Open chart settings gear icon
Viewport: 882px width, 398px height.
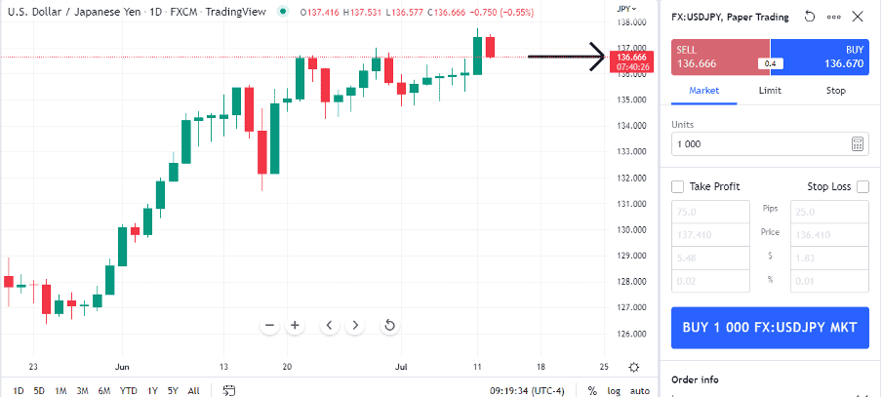click(634, 367)
